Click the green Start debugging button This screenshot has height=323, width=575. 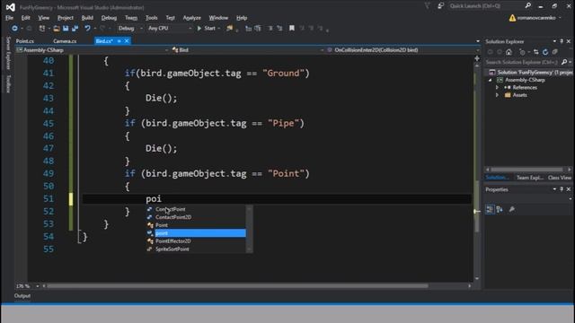207,28
